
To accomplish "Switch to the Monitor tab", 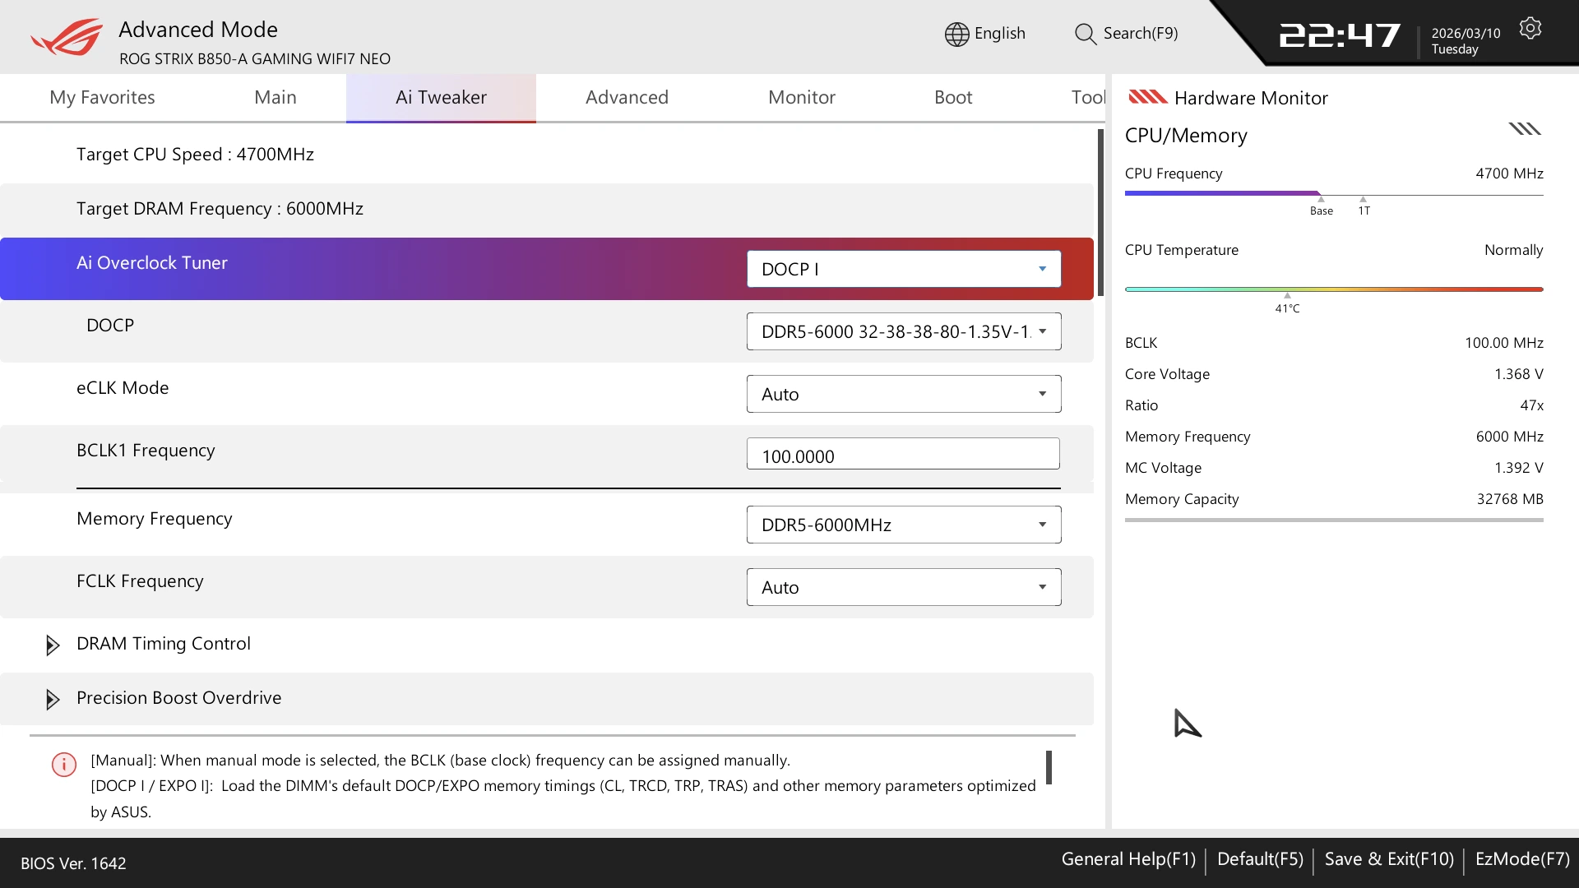I will (x=801, y=97).
